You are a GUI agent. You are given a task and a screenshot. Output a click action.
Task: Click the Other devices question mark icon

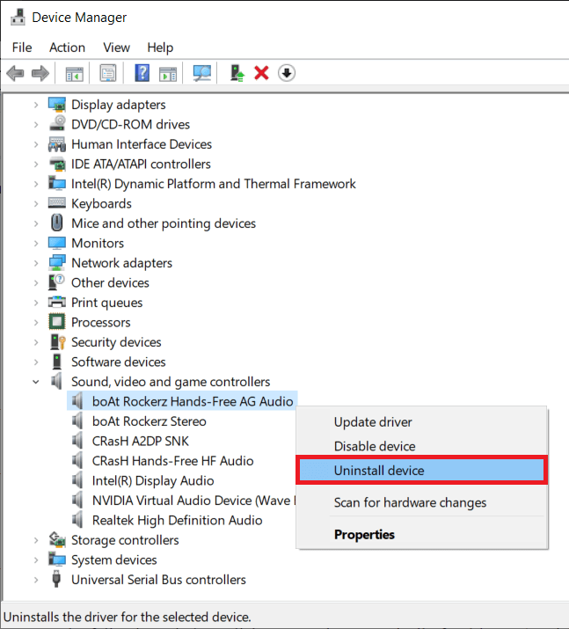[x=56, y=282]
